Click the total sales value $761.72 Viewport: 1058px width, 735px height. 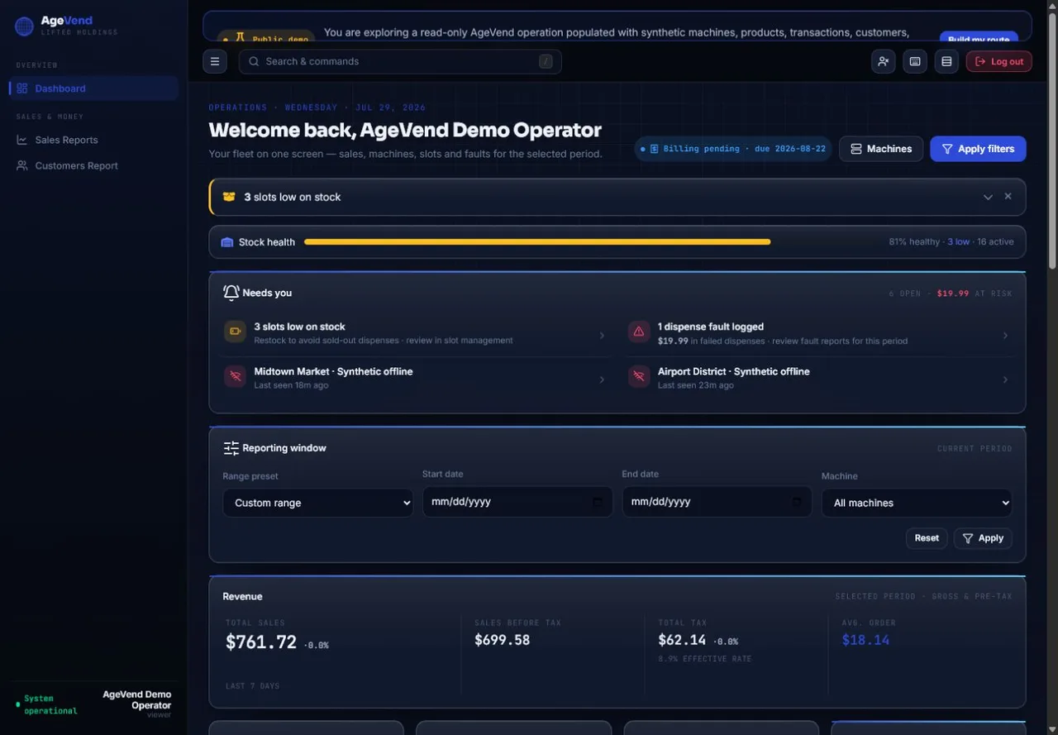pyautogui.click(x=261, y=642)
